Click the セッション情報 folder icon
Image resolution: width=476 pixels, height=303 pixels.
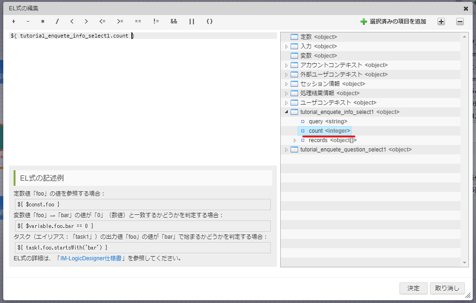(x=294, y=84)
